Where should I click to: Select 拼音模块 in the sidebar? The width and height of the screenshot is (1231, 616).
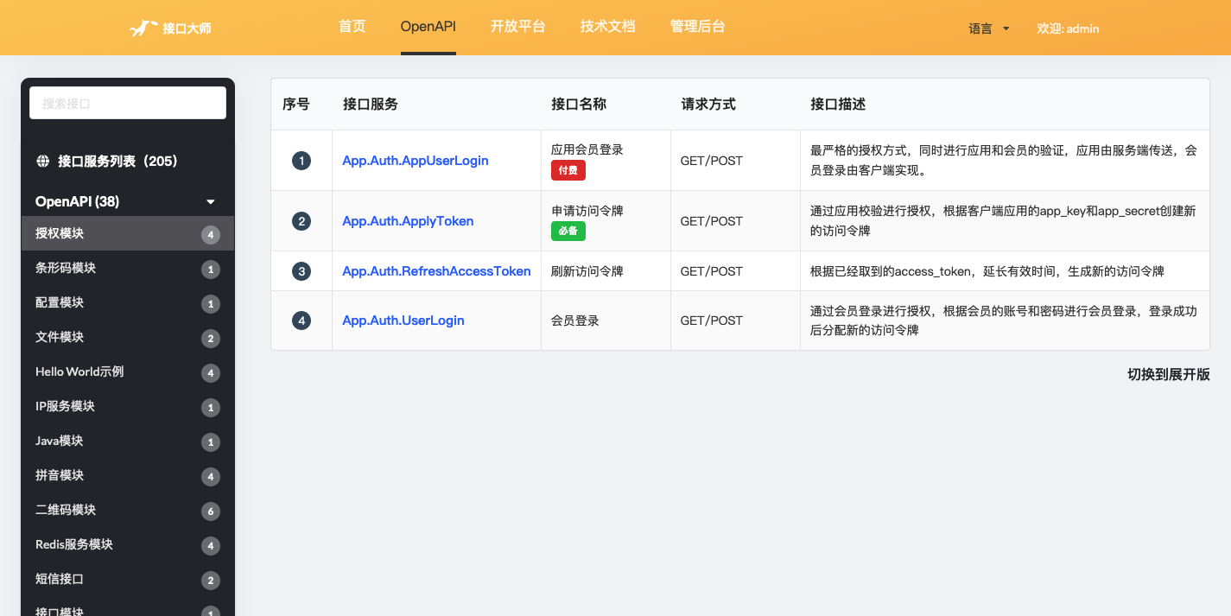pyautogui.click(x=128, y=475)
